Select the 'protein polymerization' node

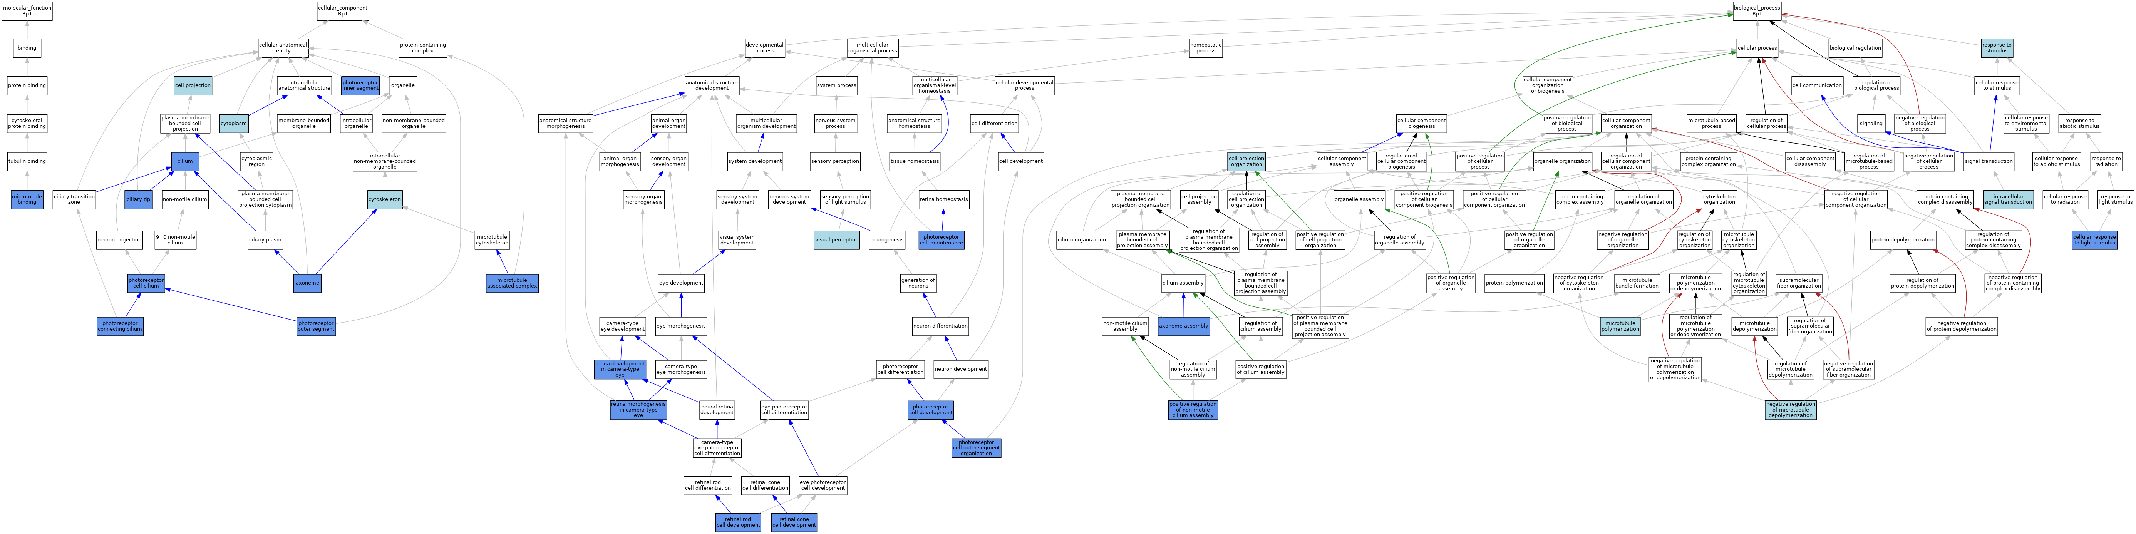1514,284
